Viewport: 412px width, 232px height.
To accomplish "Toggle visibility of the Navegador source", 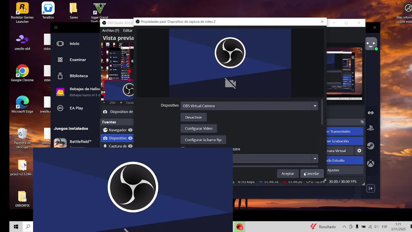I will pyautogui.click(x=130, y=130).
